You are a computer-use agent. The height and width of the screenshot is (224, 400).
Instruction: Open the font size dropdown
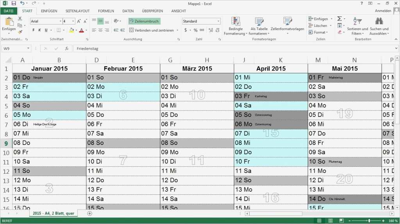point(73,21)
